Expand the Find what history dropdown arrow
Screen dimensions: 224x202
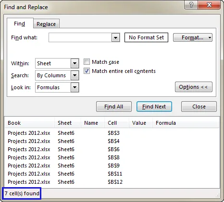click(115, 38)
